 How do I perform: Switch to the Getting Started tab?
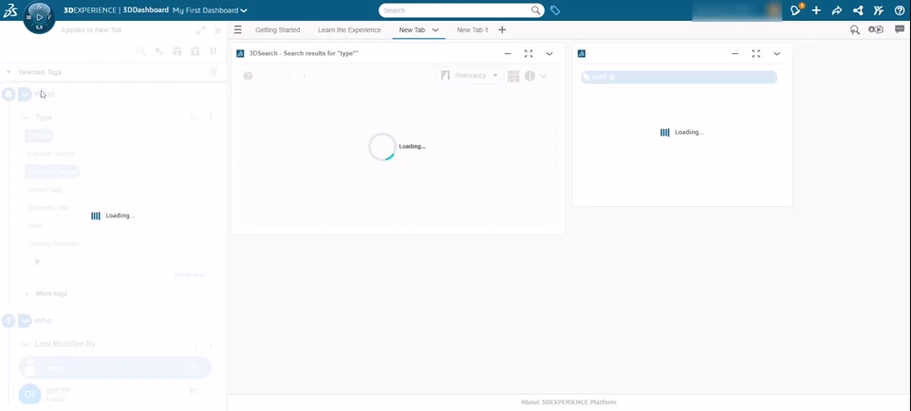[278, 29]
